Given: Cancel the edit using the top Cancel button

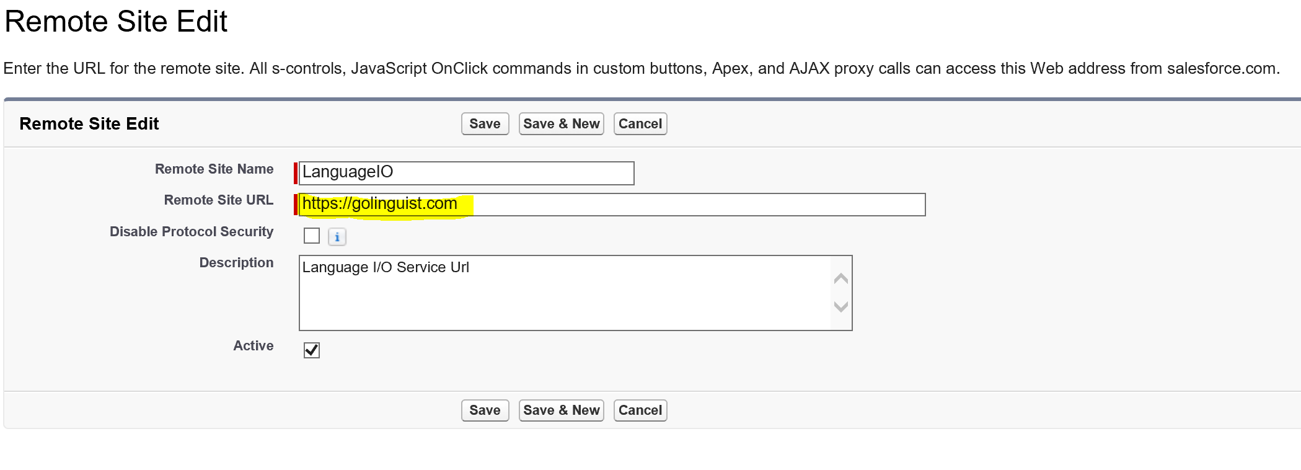Looking at the screenshot, I should coord(640,124).
